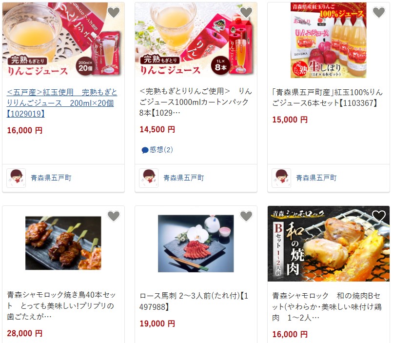This screenshot has width=393, height=343.
Task: Open the 紅玉100%りんごジュース6本セット title
Action: (x=327, y=98)
